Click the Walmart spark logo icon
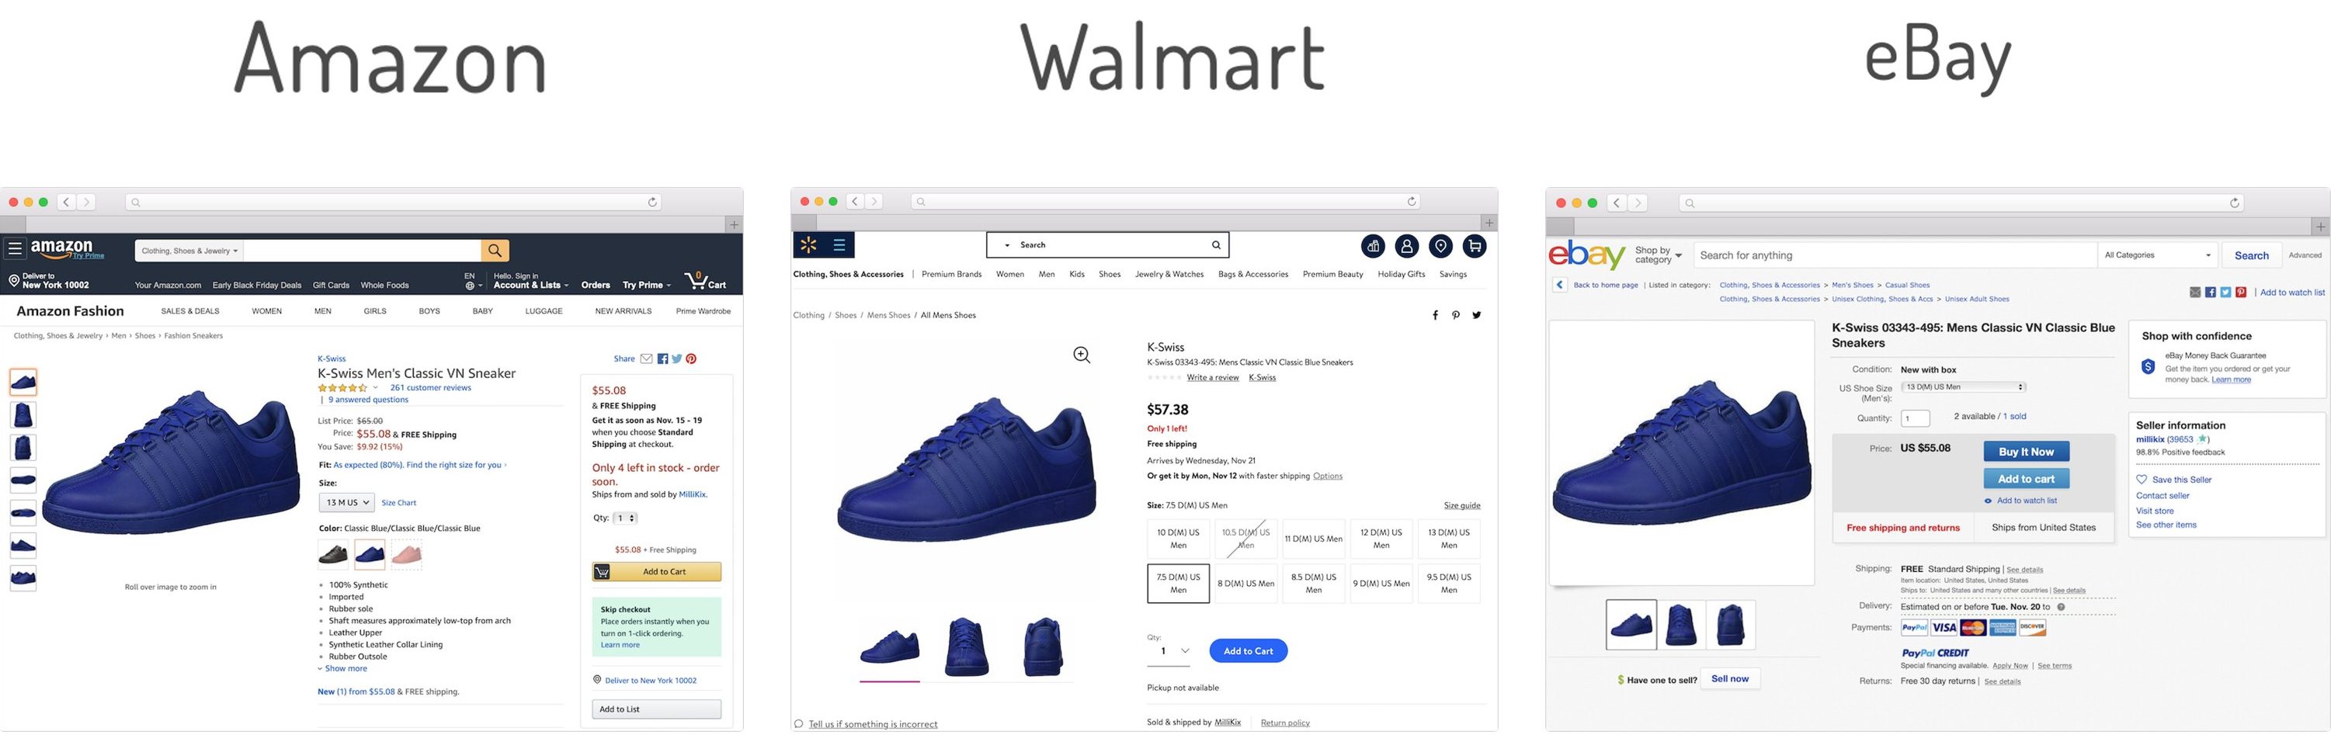2331x735 pixels. 808,245
